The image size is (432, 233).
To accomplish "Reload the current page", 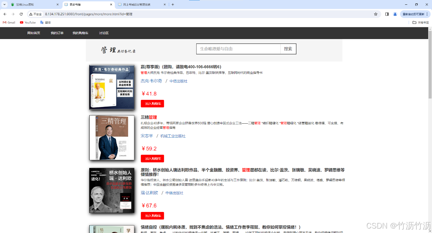I will (x=21, y=14).
